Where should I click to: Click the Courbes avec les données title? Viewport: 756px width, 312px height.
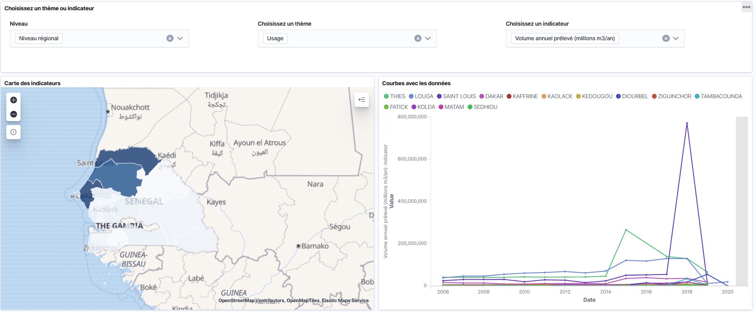click(x=416, y=83)
